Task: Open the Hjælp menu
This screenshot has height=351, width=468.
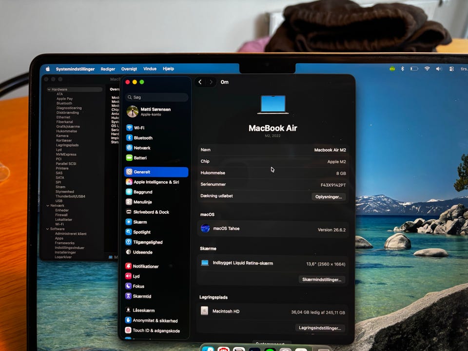Action: 168,69
